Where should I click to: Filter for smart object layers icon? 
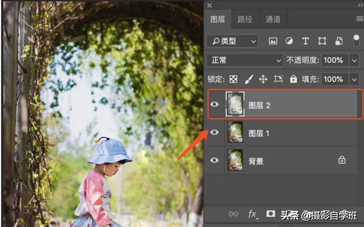339,41
